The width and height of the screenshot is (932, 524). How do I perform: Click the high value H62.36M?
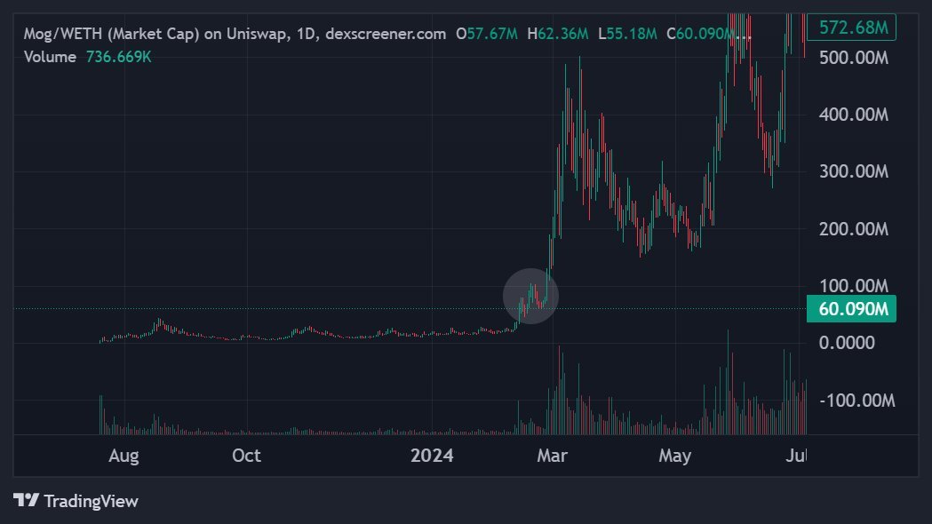coord(558,34)
